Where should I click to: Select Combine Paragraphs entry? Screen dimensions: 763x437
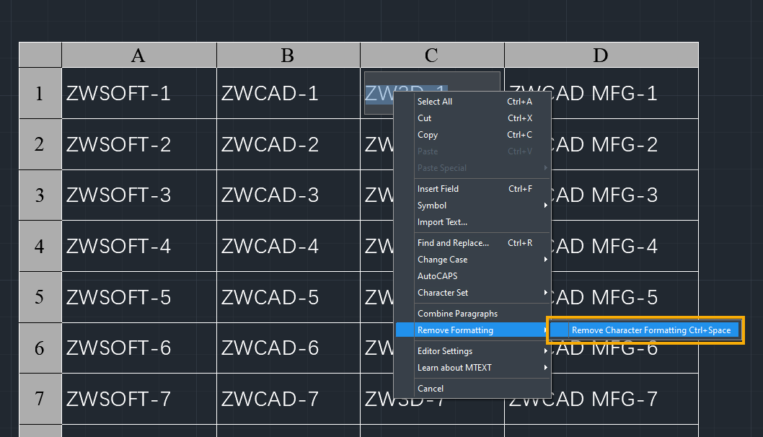point(472,313)
